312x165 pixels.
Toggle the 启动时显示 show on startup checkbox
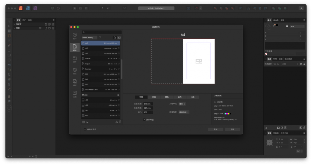click(85, 129)
